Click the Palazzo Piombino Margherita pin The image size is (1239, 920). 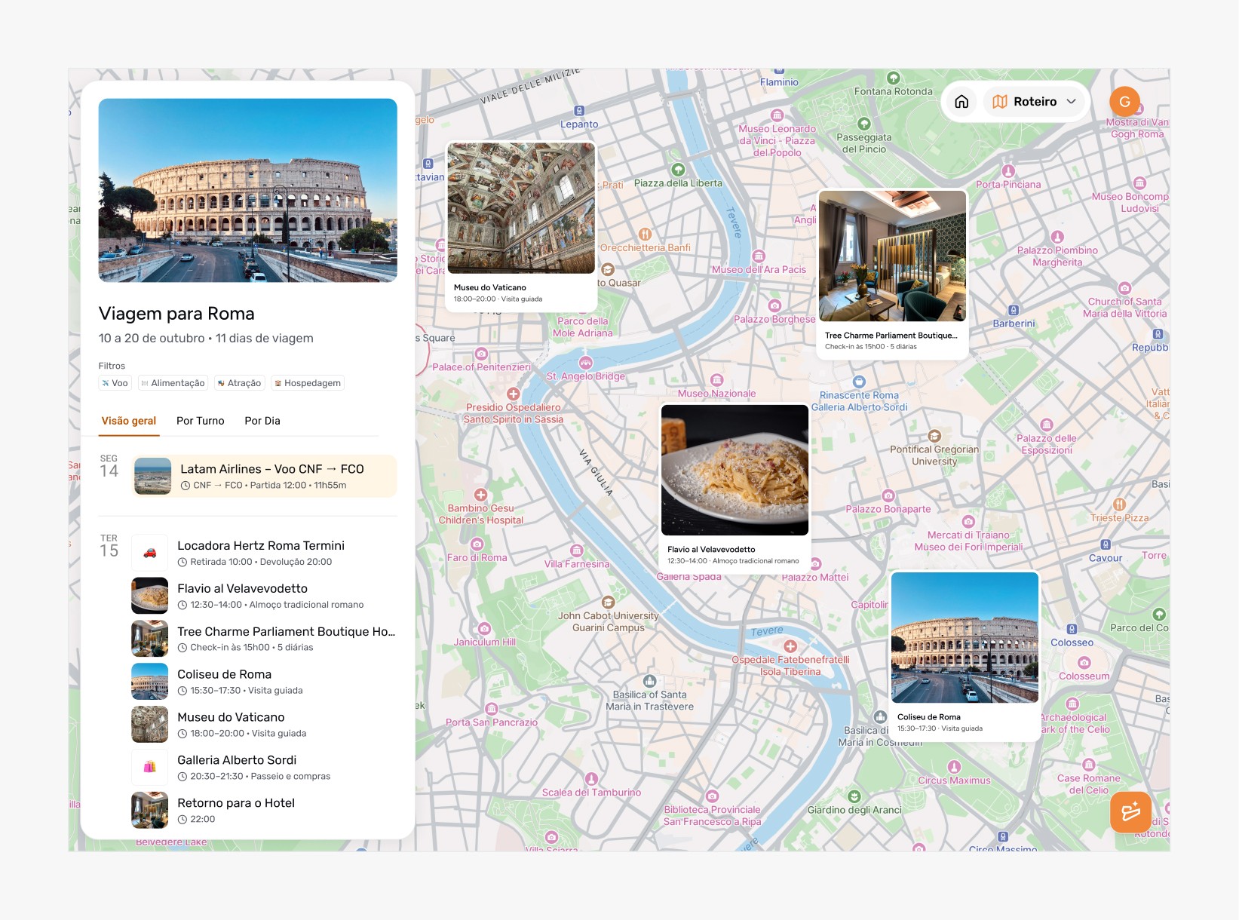pyautogui.click(x=1057, y=237)
